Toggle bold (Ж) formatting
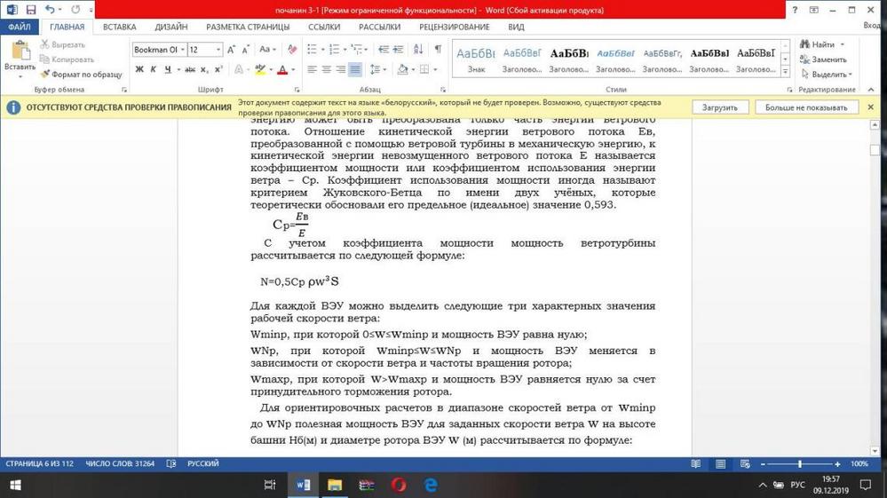This screenshot has height=498, width=887. click(x=139, y=69)
